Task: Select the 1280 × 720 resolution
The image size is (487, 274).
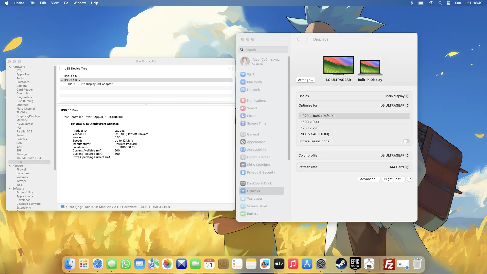Action: tap(354, 128)
